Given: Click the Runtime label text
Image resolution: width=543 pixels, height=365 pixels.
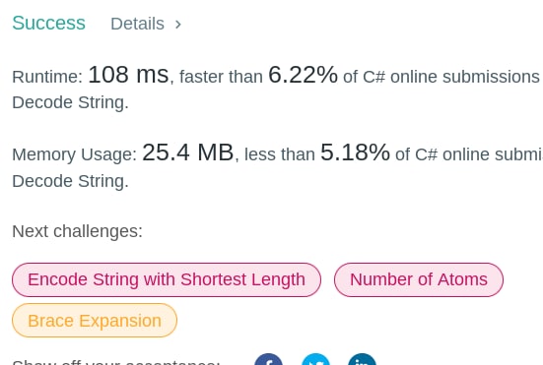Looking at the screenshot, I should 47,77.
